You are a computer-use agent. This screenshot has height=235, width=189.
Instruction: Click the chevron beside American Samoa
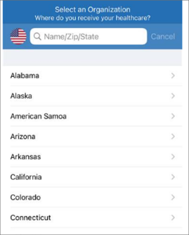pos(173,116)
